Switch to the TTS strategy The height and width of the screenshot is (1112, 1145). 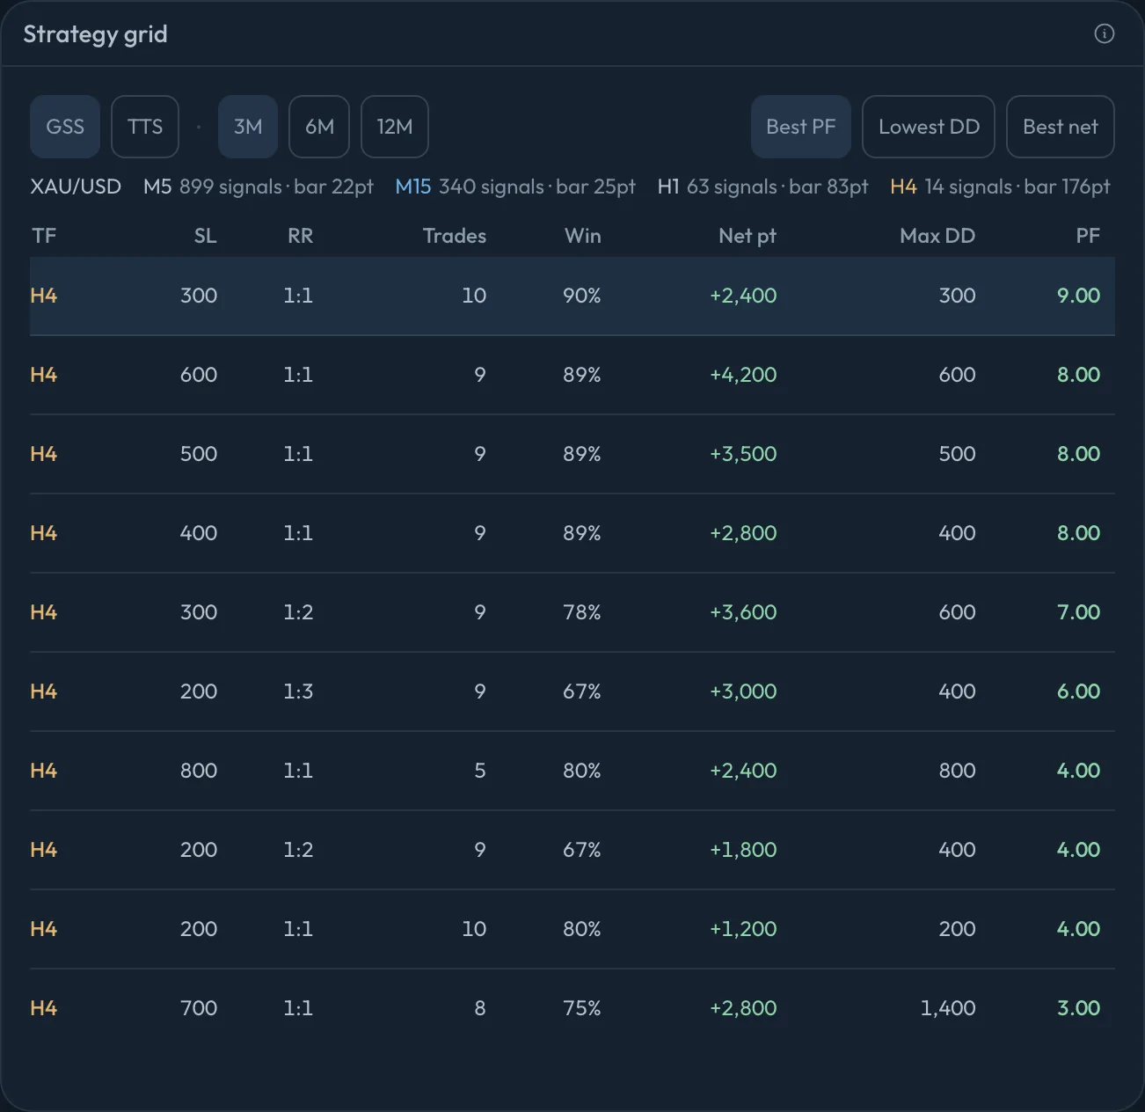145,127
